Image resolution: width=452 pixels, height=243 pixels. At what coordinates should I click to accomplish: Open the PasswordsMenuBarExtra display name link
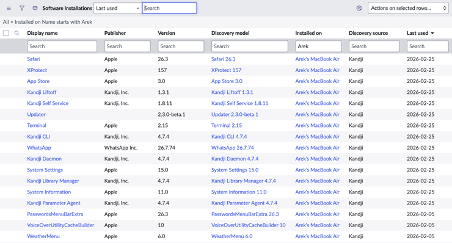click(x=55, y=214)
